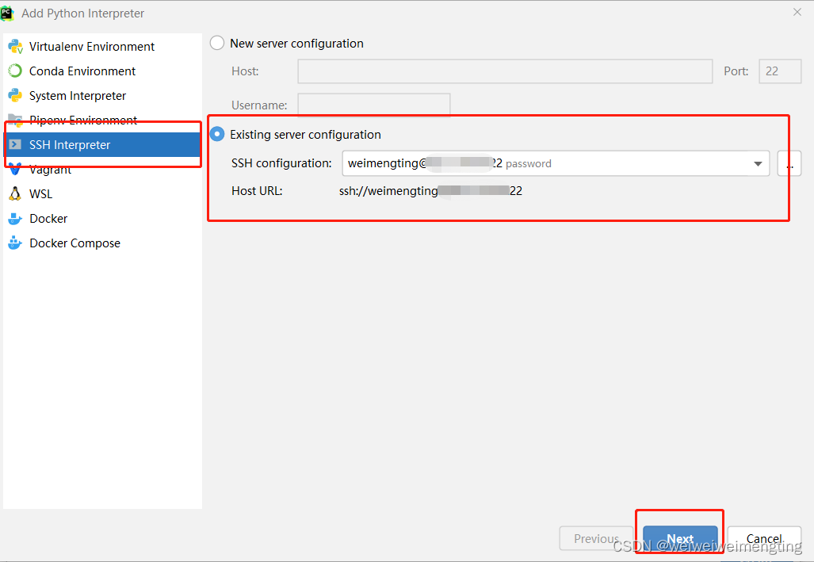This screenshot has height=562, width=814.
Task: Choose the Docker list item
Action: coord(102,219)
